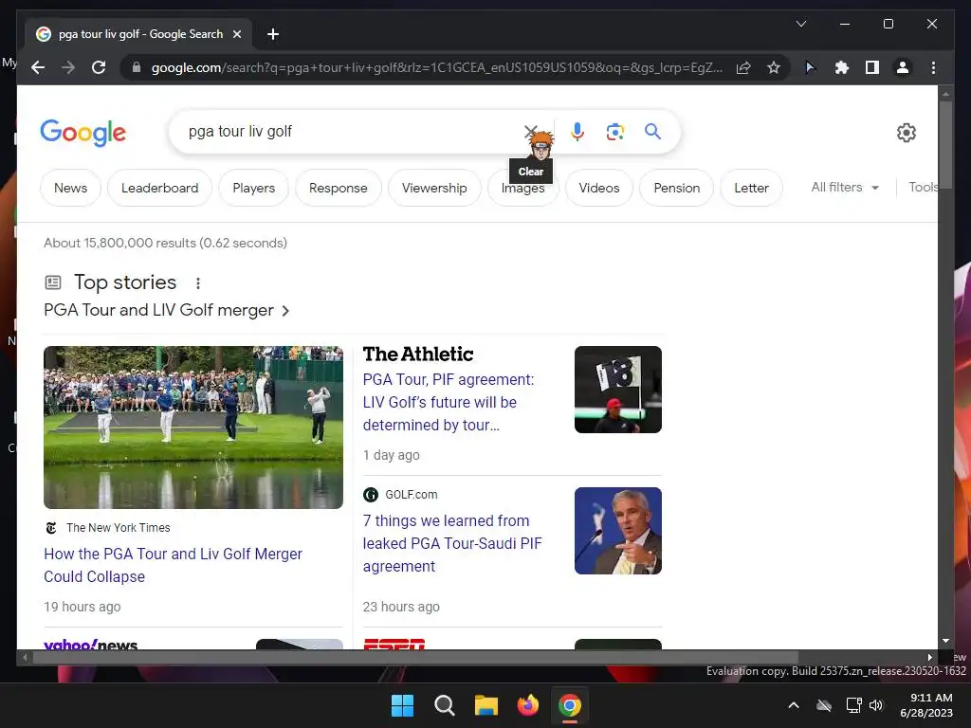Select the Response filter chip

click(x=339, y=188)
